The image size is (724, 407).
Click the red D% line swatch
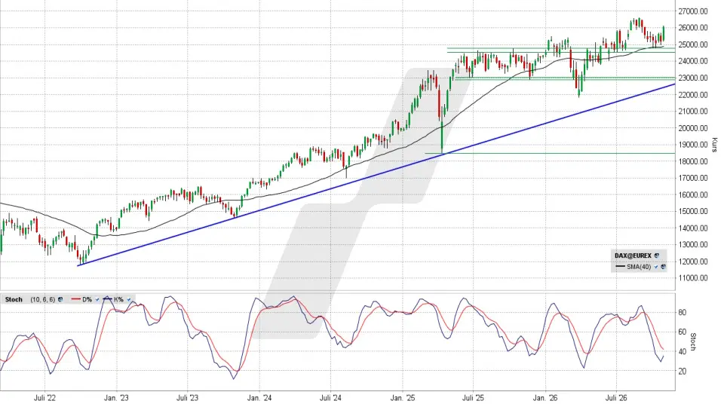[x=75, y=299]
